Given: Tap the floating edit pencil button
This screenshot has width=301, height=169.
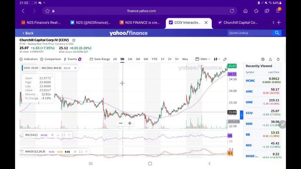Looking at the screenshot, I should point(282,124).
